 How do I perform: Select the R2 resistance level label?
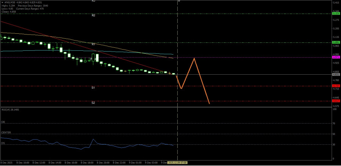click(93, 16)
